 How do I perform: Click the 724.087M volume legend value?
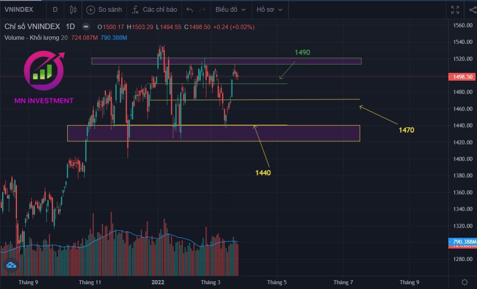tap(84, 38)
